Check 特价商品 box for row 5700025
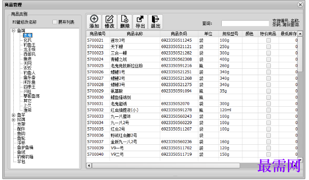309x180 pixels. (x=269, y=65)
